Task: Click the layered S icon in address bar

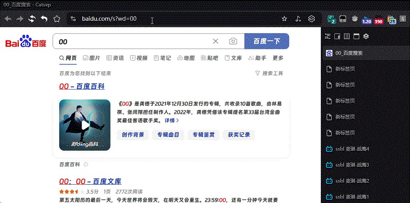Action: (x=312, y=19)
